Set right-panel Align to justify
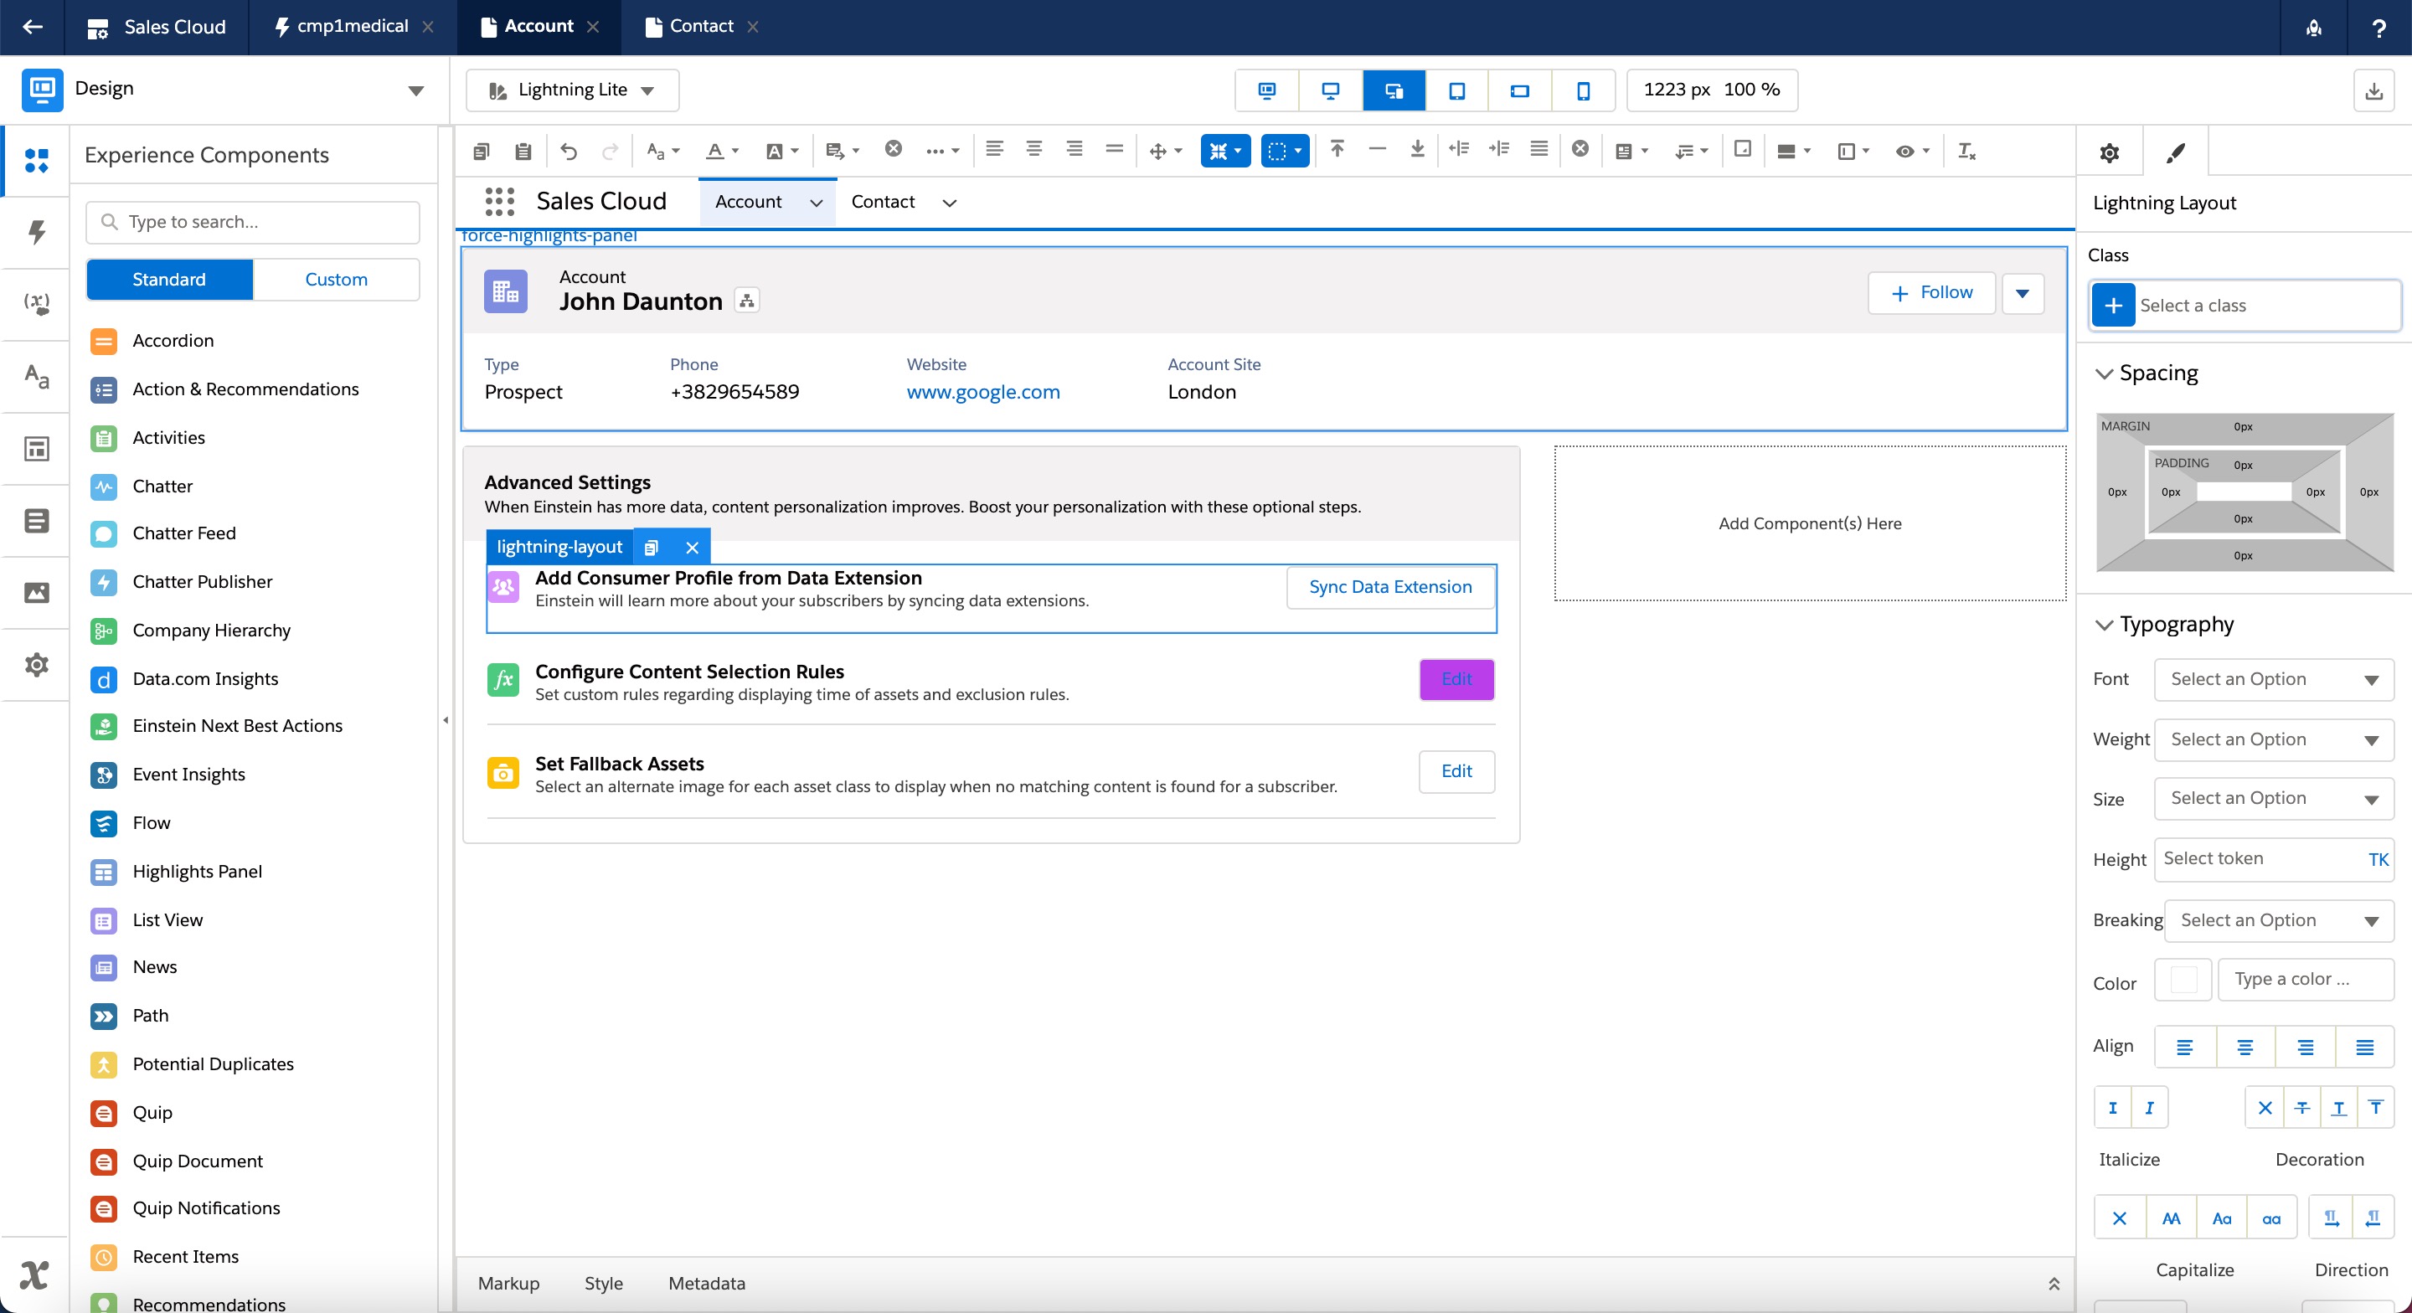The height and width of the screenshot is (1313, 2412). point(2364,1047)
